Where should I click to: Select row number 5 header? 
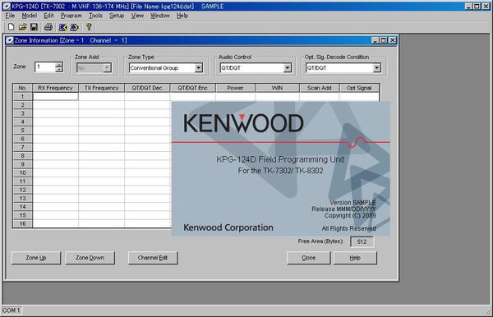click(23, 131)
